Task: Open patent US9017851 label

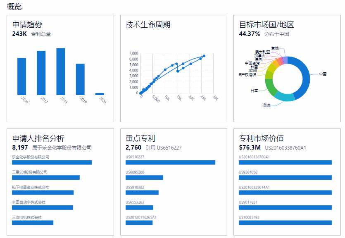Action: (248, 202)
